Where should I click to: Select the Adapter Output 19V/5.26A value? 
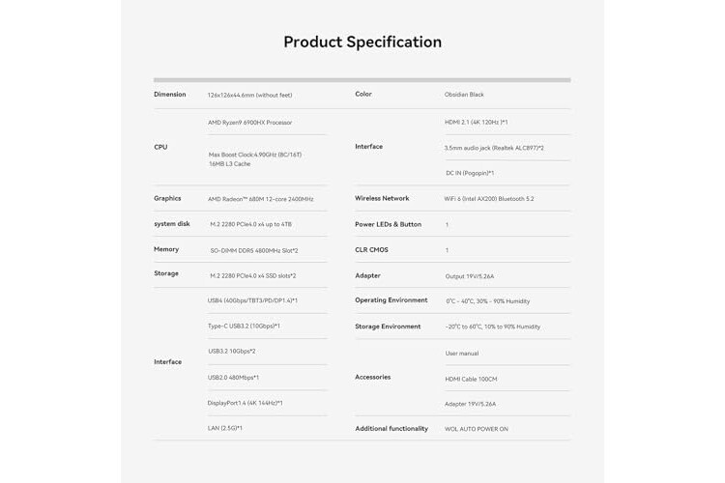point(469,276)
